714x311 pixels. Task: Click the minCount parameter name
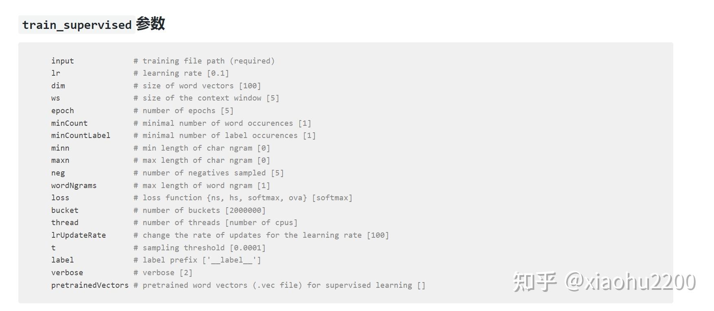click(69, 123)
